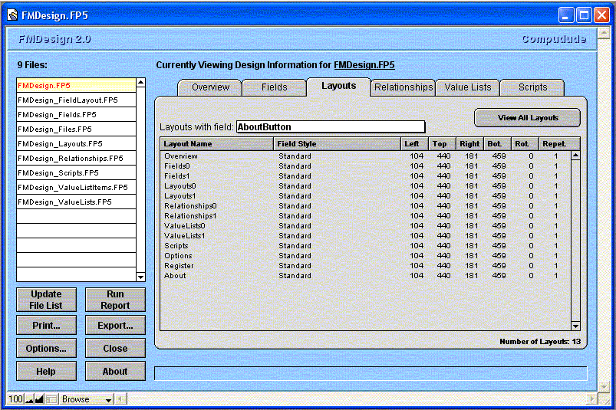
Task: Click the zoom in mountain icon
Action: [x=39, y=399]
